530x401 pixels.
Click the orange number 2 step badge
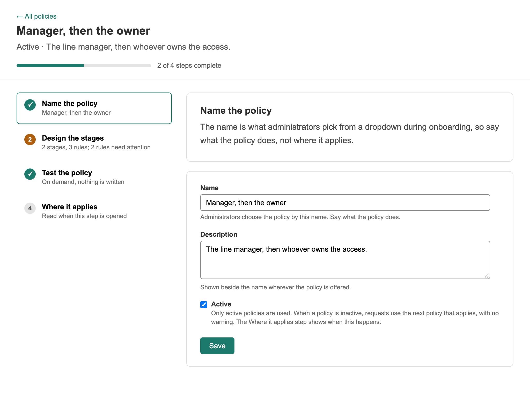[x=30, y=140]
